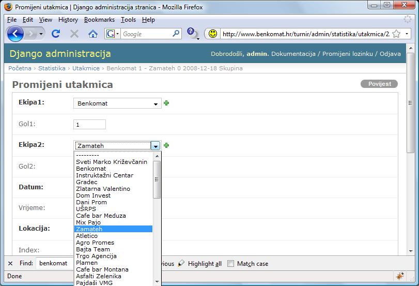Click the page scrollbar down arrow

click(x=411, y=251)
